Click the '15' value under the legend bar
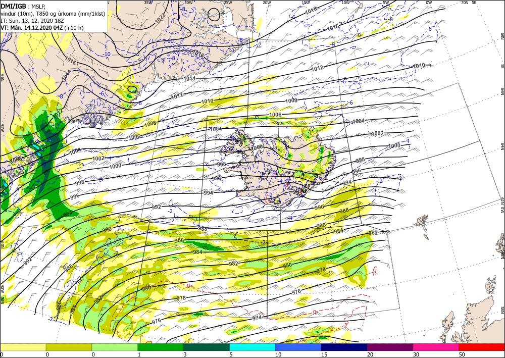 pos(324,354)
